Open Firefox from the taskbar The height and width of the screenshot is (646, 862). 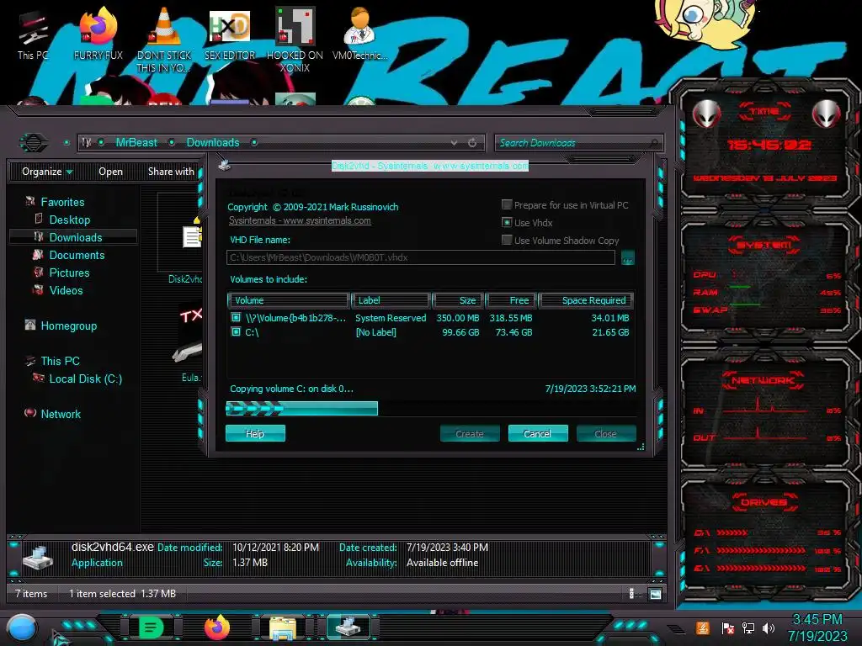(216, 627)
